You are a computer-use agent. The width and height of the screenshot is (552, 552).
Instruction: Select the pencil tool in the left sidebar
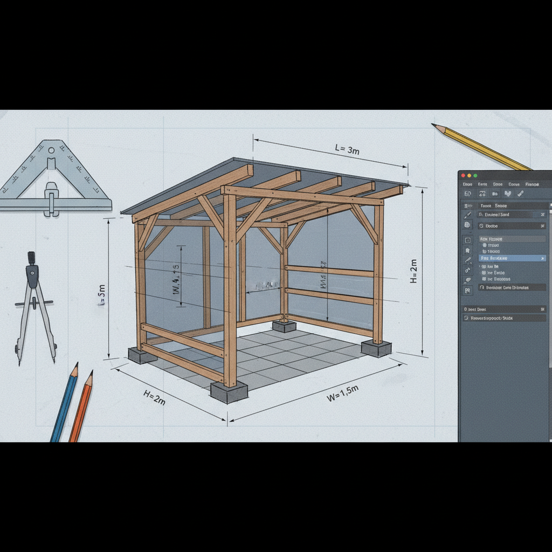point(467,215)
